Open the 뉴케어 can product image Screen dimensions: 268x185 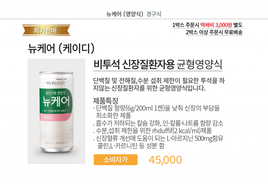point(57,111)
